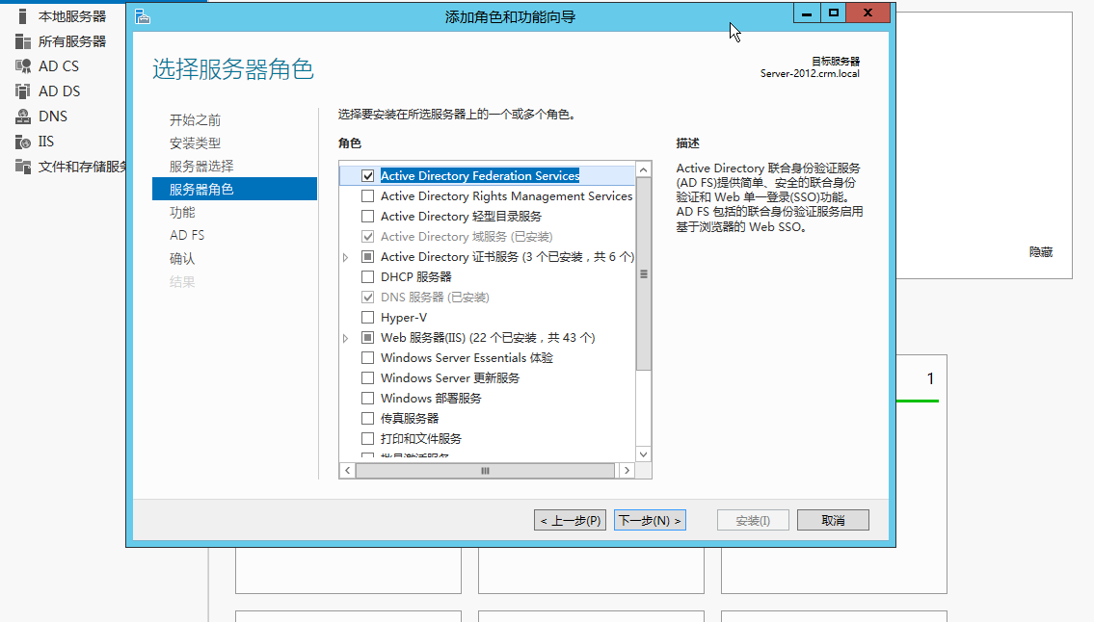This screenshot has width=1094, height=622.
Task: Click the horizontal scrollbar thumb in roles list
Action: point(485,471)
